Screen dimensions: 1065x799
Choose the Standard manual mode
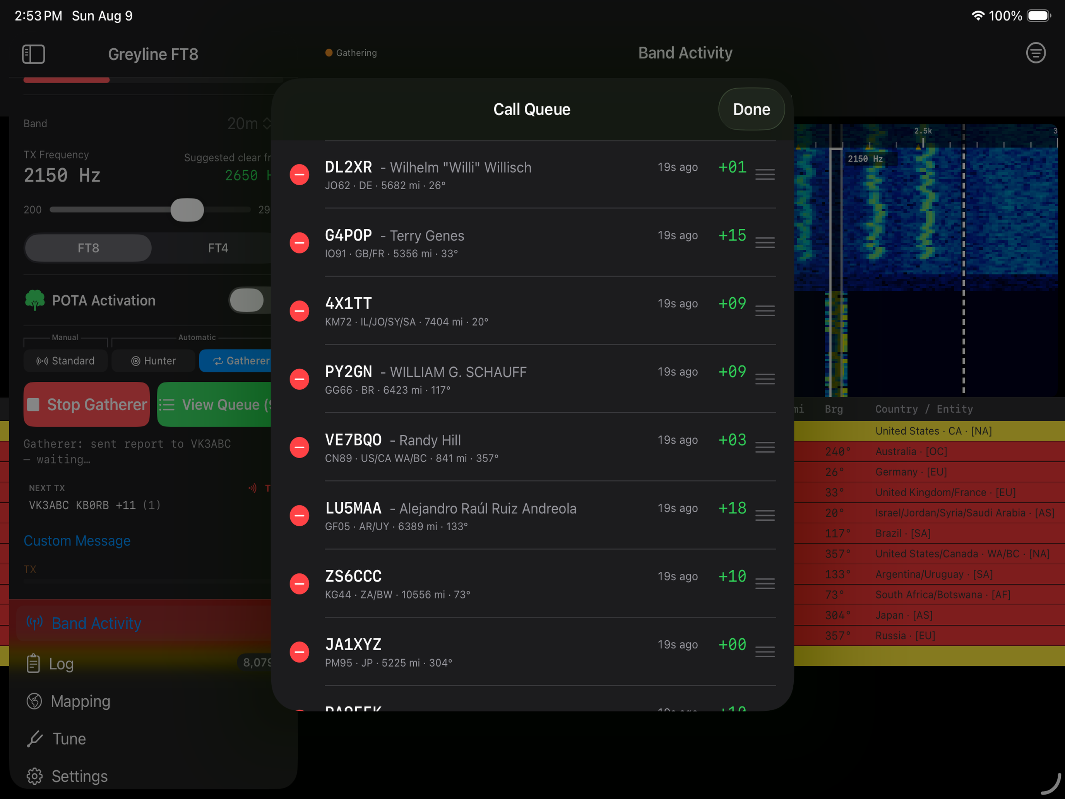(x=65, y=361)
